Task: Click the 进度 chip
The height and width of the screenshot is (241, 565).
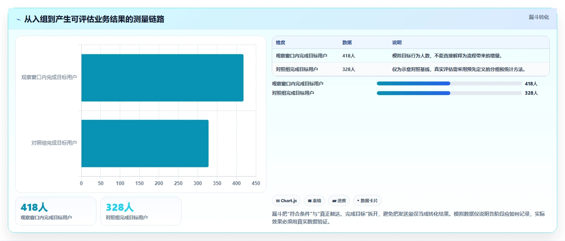Action: coord(339,201)
